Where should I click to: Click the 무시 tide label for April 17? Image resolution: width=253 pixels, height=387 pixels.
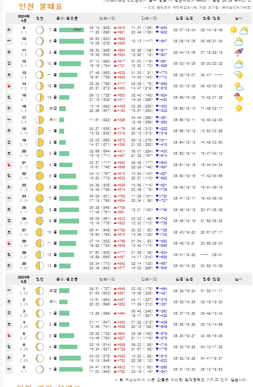click(53, 120)
